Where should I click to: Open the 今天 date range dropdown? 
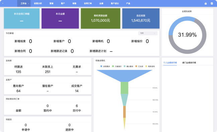pos(148,33)
